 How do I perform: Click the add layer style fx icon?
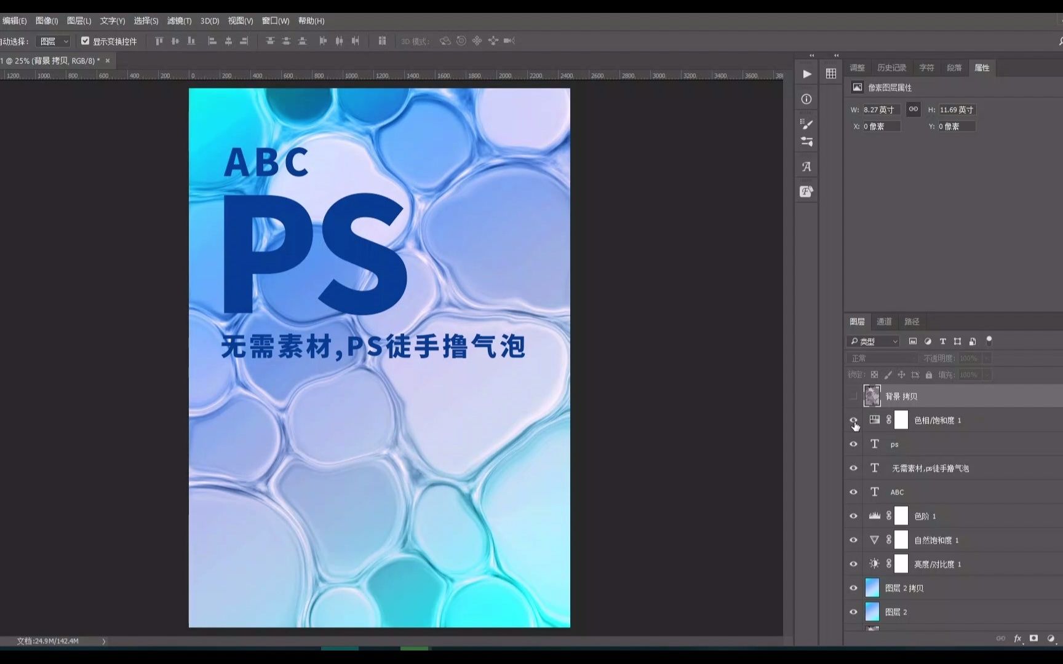[1017, 639]
